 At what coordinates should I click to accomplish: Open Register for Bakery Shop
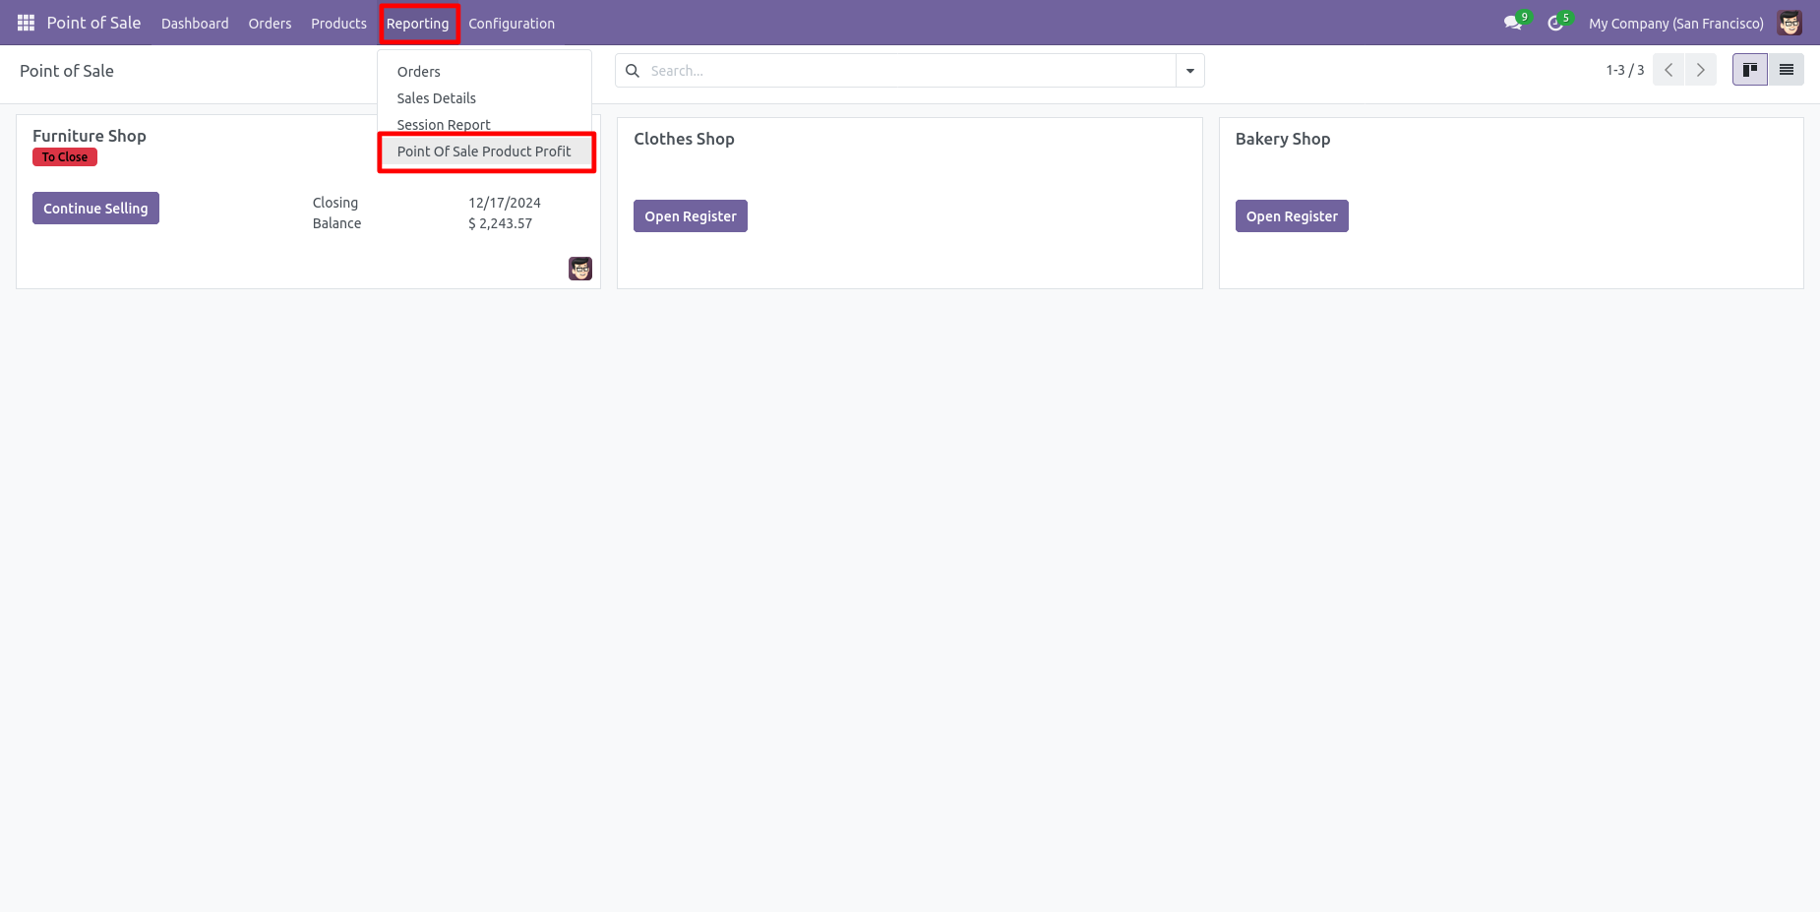click(x=1292, y=216)
